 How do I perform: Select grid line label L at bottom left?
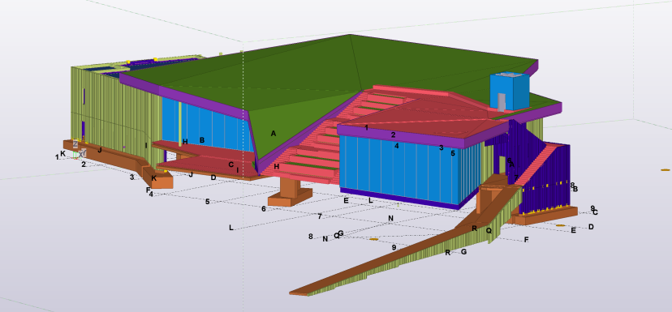(x=231, y=228)
